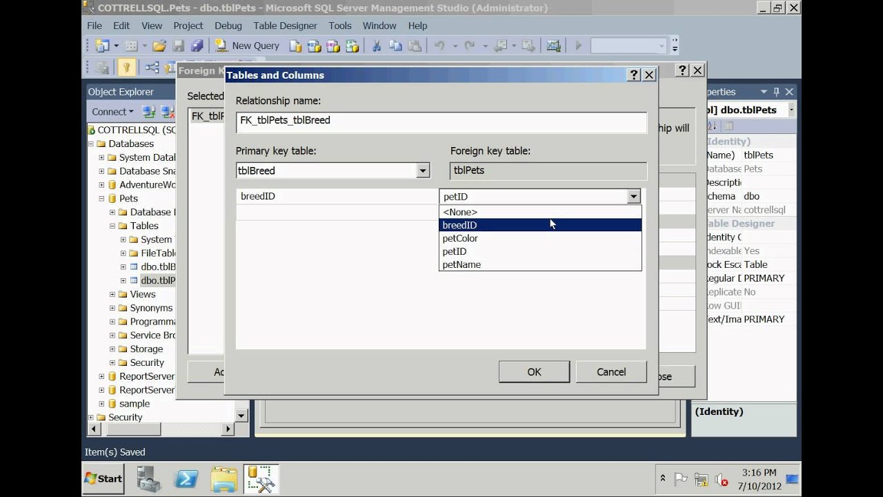Open the Project menu
The height and width of the screenshot is (497, 883).
[x=188, y=26]
